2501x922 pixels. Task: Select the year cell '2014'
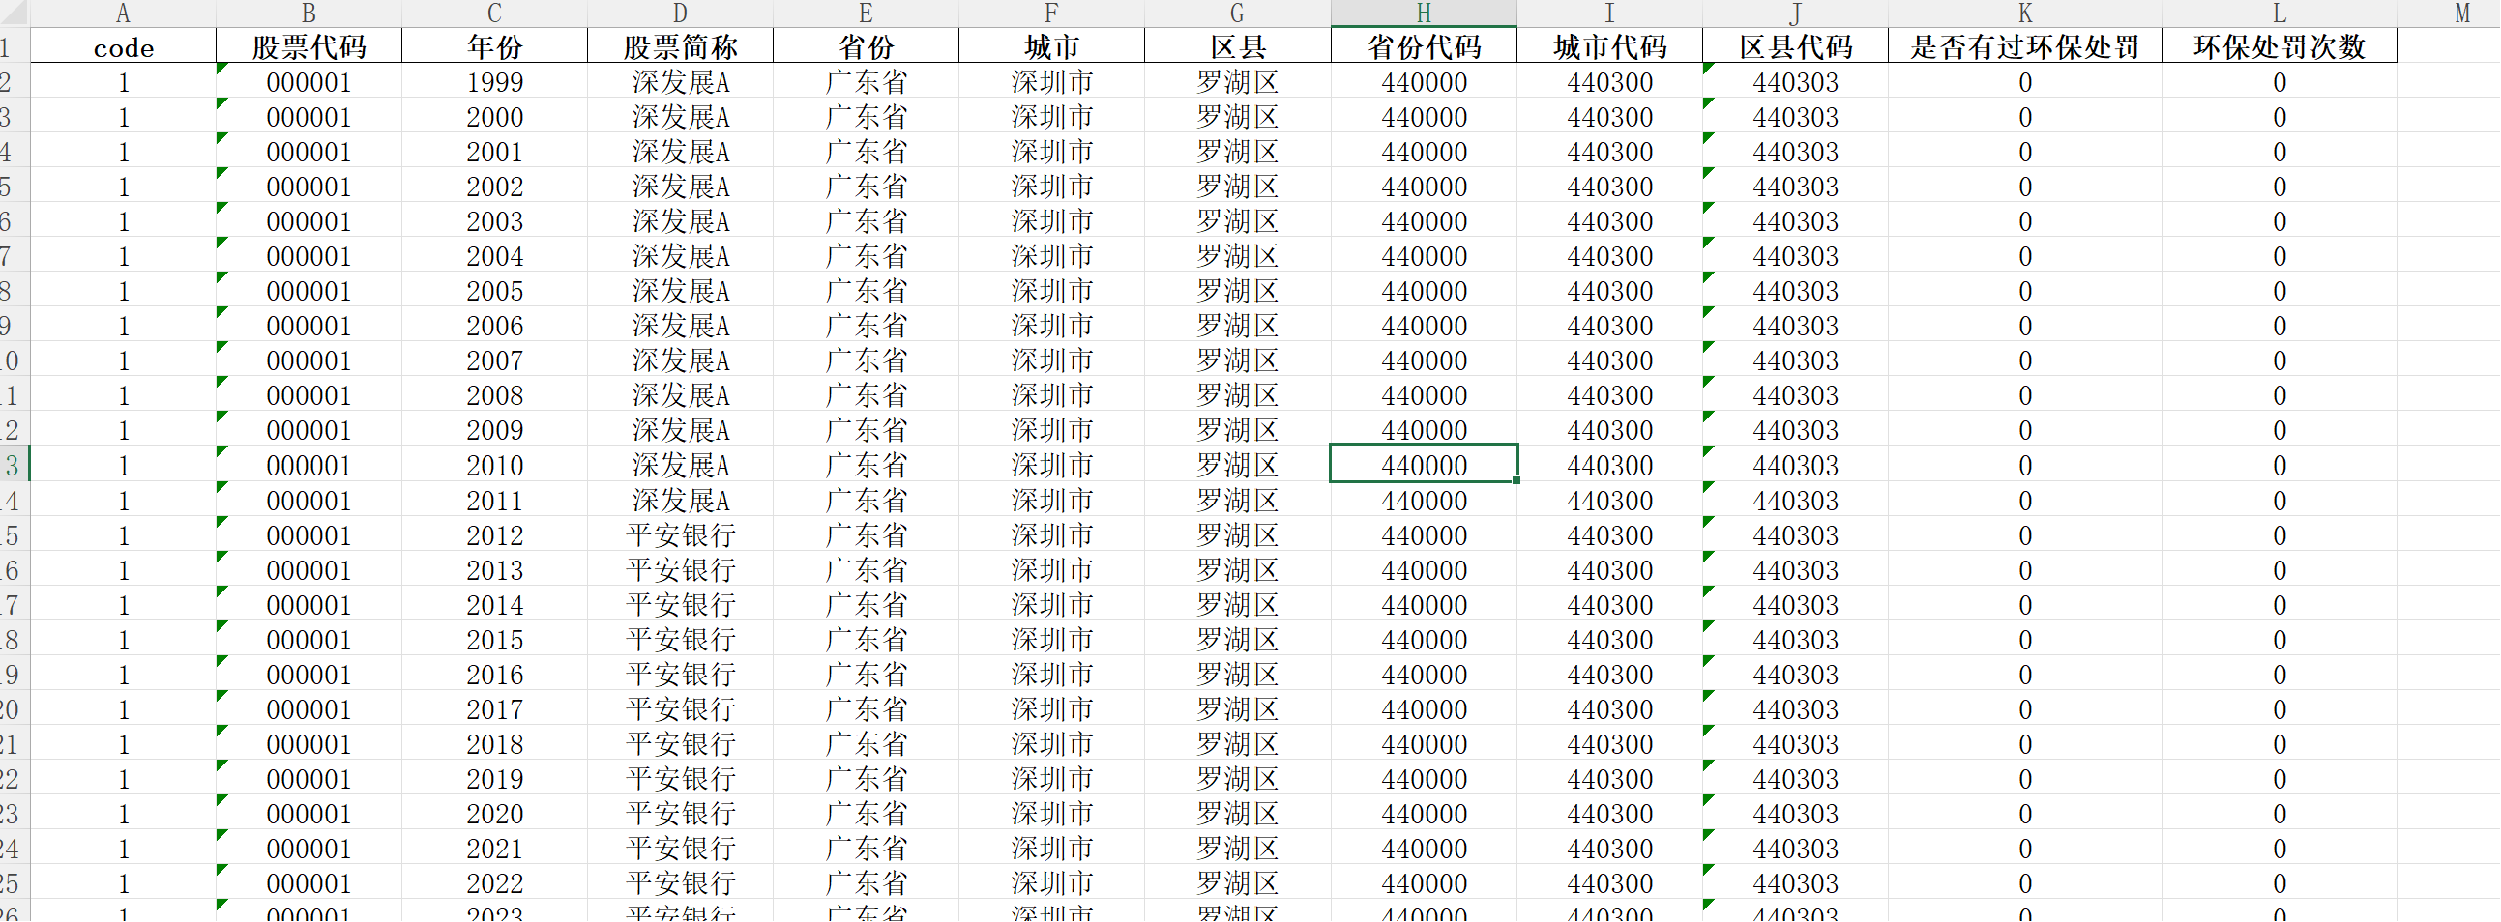(x=494, y=605)
